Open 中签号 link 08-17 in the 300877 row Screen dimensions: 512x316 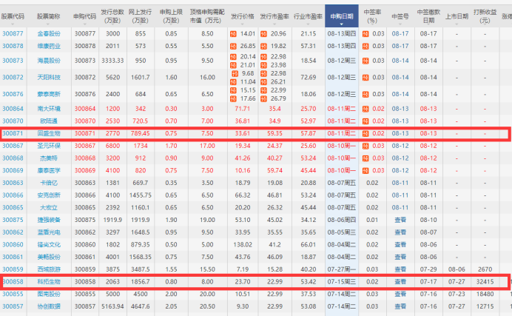coord(400,33)
